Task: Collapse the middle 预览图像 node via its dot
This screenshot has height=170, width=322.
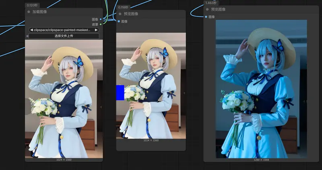Action: (x=120, y=14)
